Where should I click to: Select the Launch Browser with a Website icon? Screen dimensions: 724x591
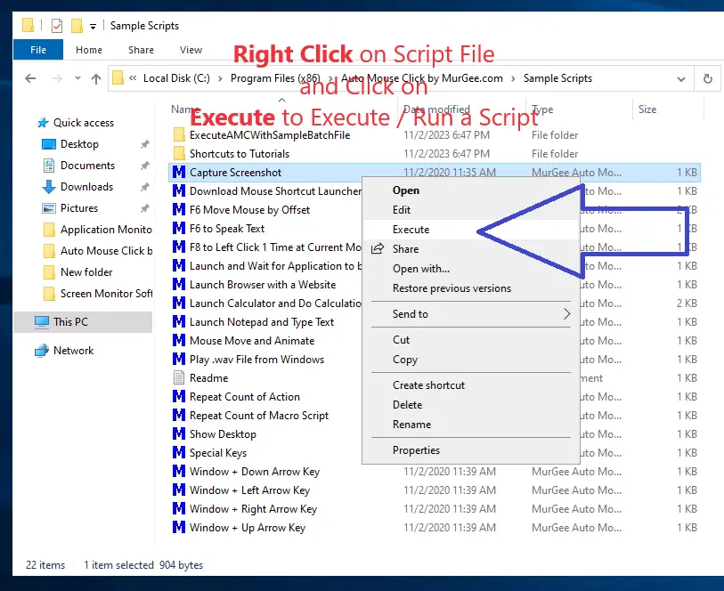(179, 285)
